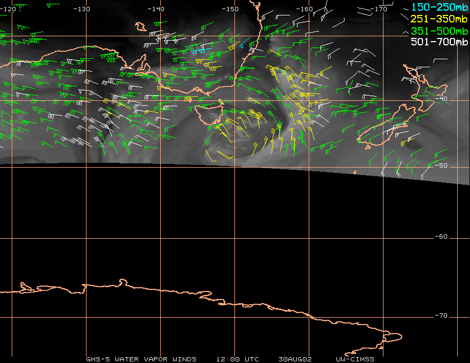Click the GMS-5 WATER VAPOR WINDS caption

[x=141, y=359]
